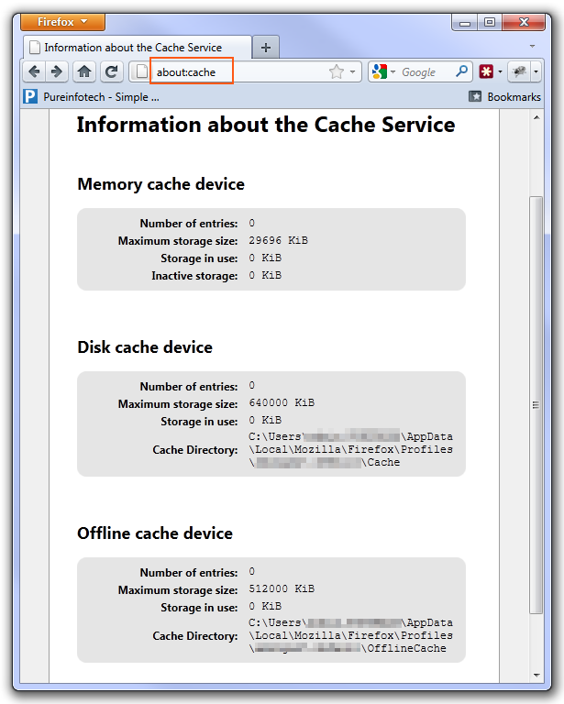The height and width of the screenshot is (704, 564).
Task: Open the Home page icon
Action: [84, 71]
